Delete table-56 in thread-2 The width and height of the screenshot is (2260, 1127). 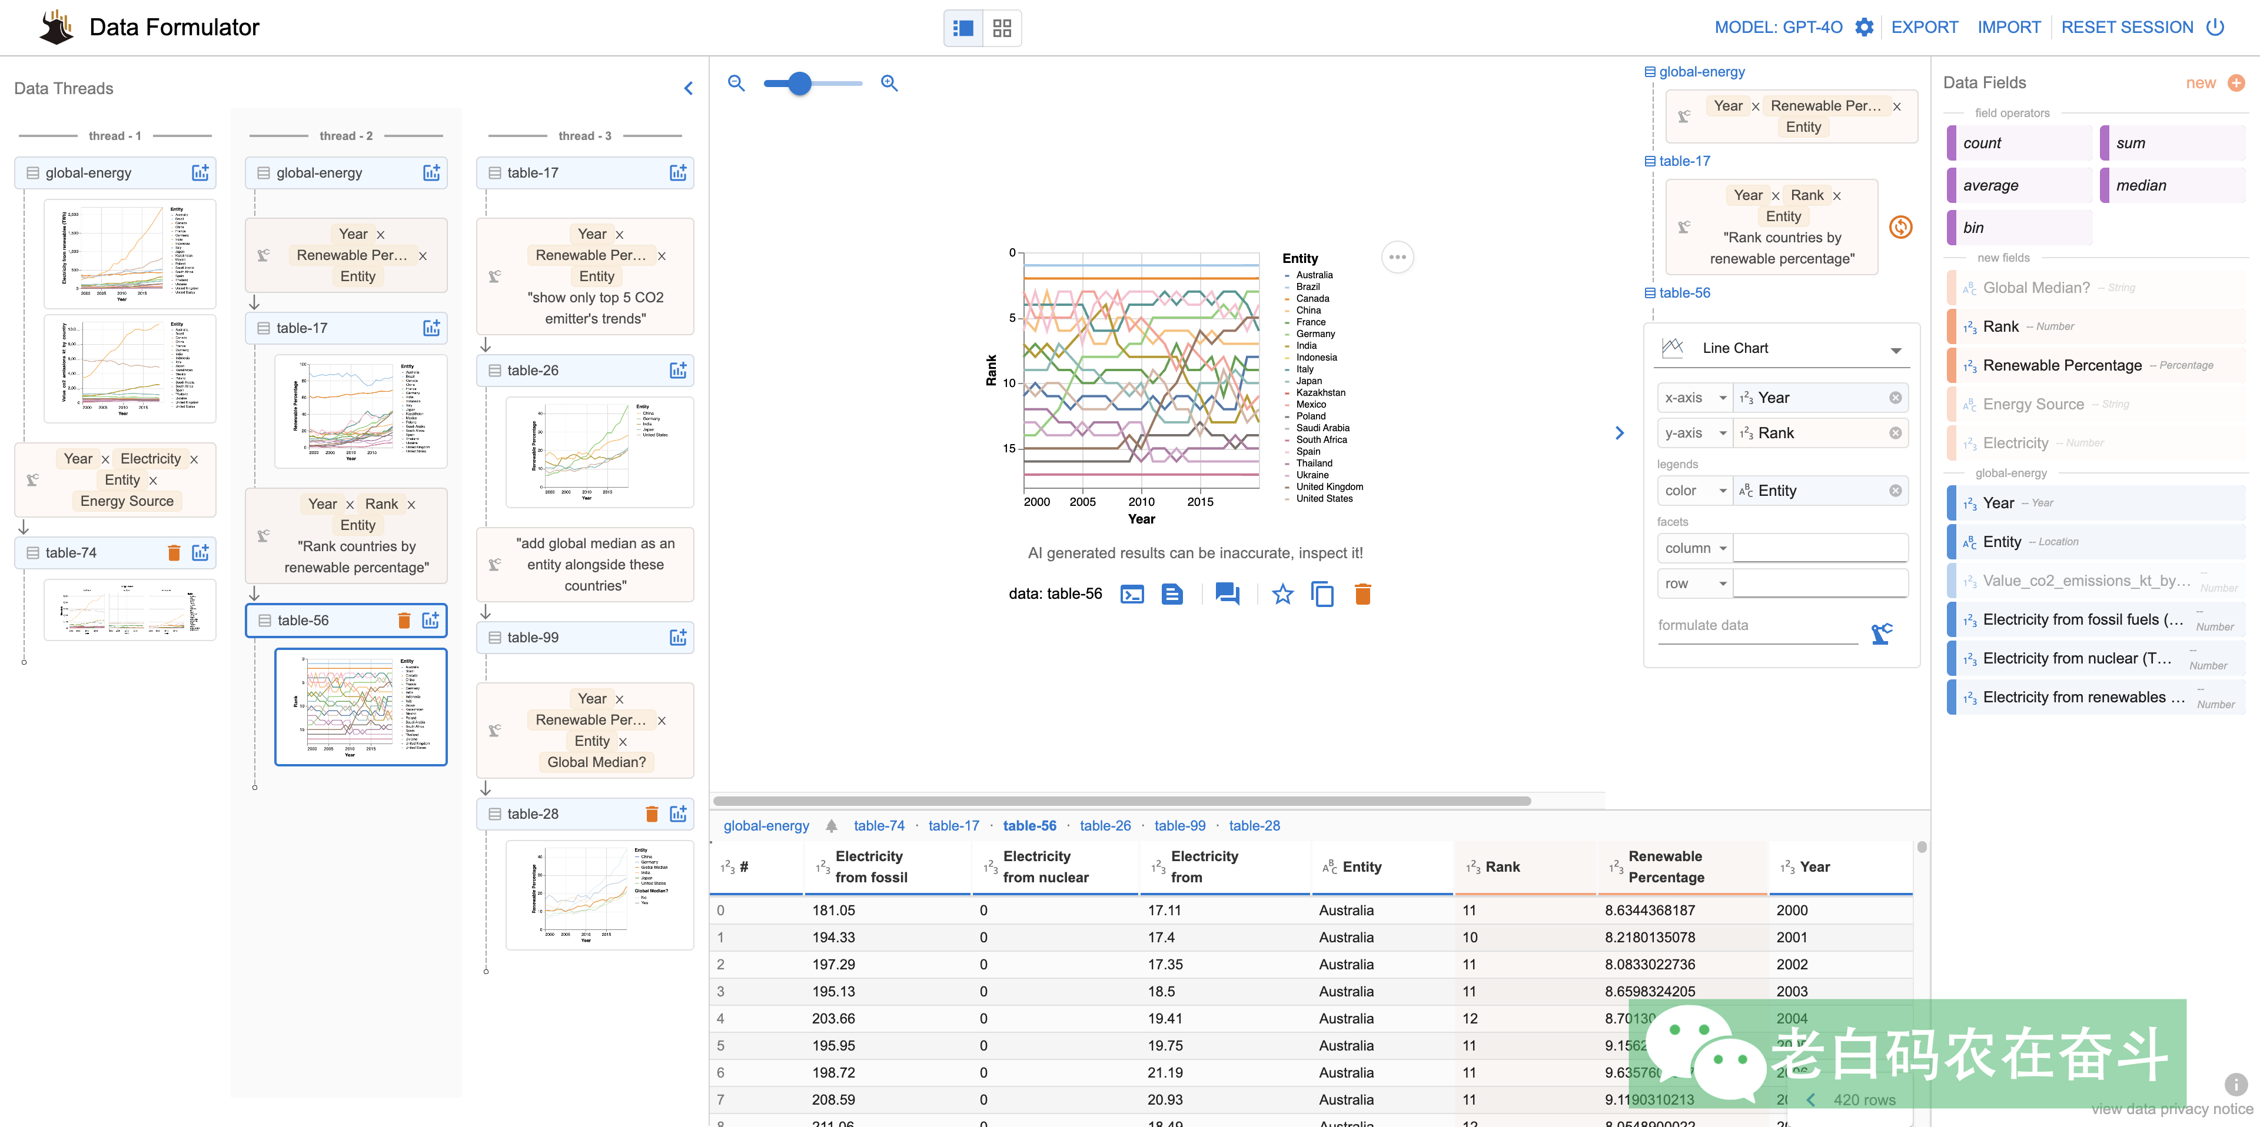point(404,620)
